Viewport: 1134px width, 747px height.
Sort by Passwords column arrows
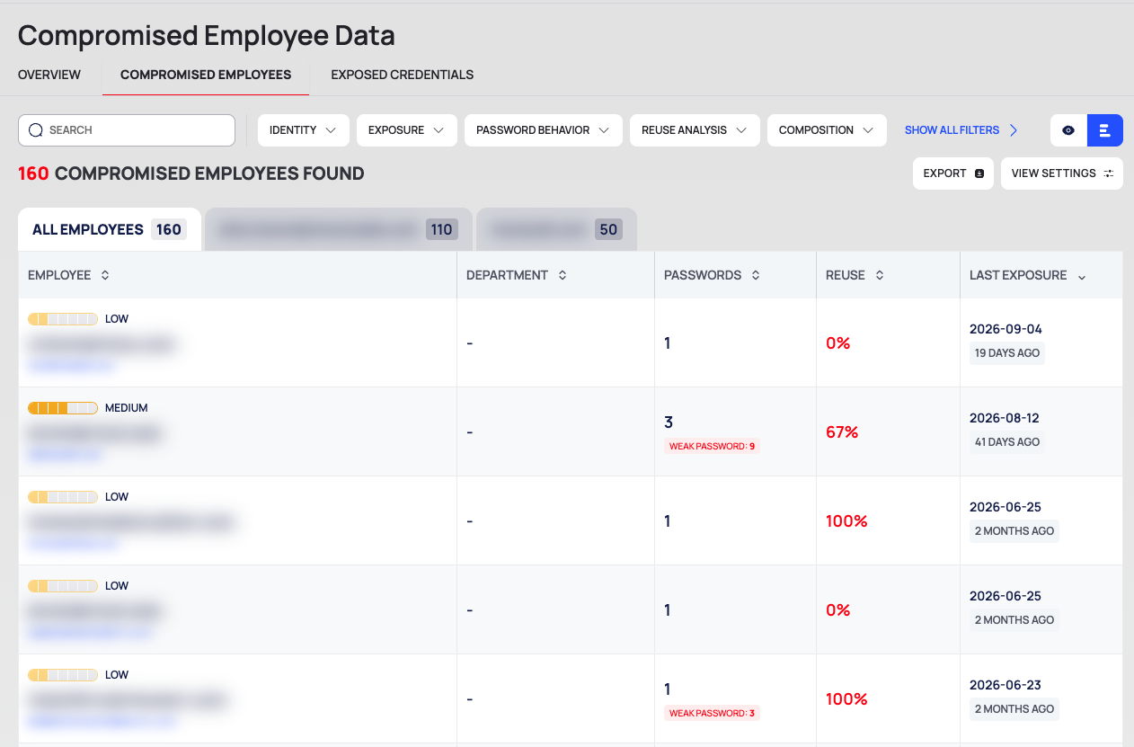756,275
